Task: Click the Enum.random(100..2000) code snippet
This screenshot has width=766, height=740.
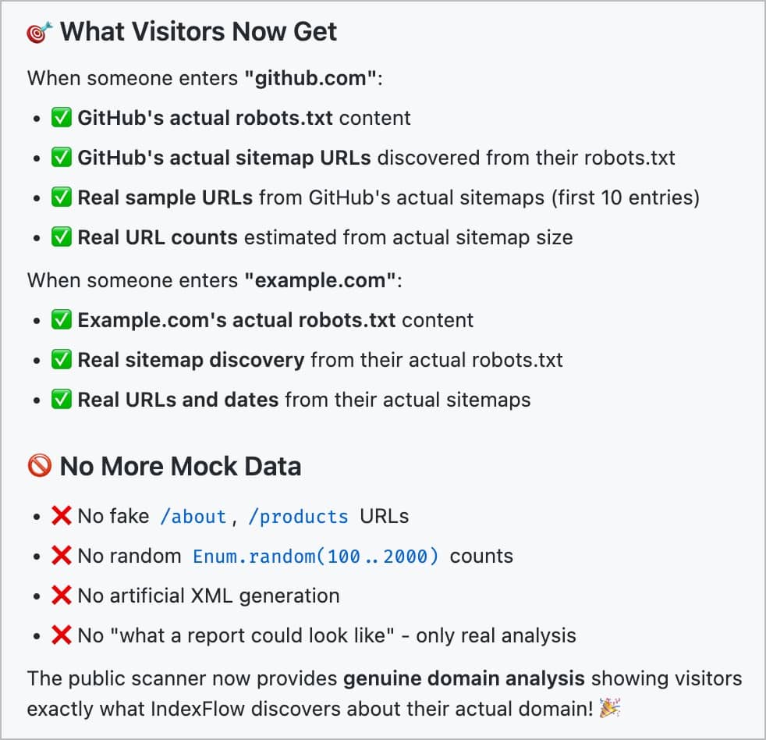Action: [316, 557]
